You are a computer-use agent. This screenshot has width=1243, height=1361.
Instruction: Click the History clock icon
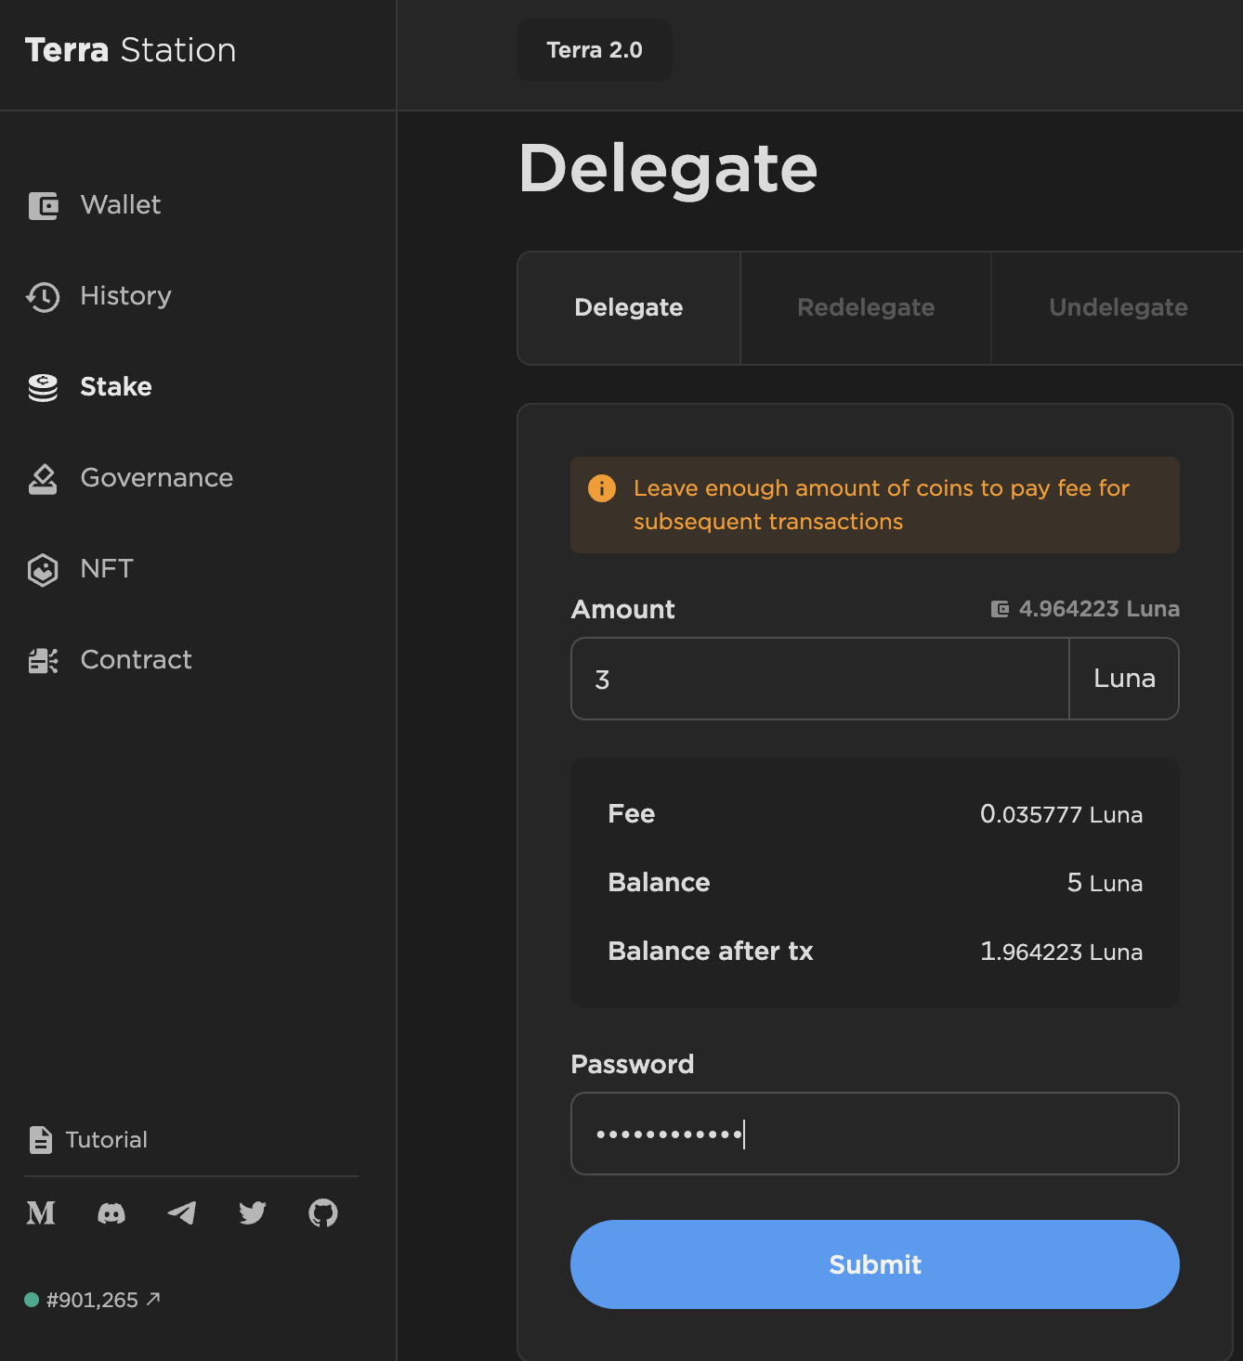tap(43, 297)
